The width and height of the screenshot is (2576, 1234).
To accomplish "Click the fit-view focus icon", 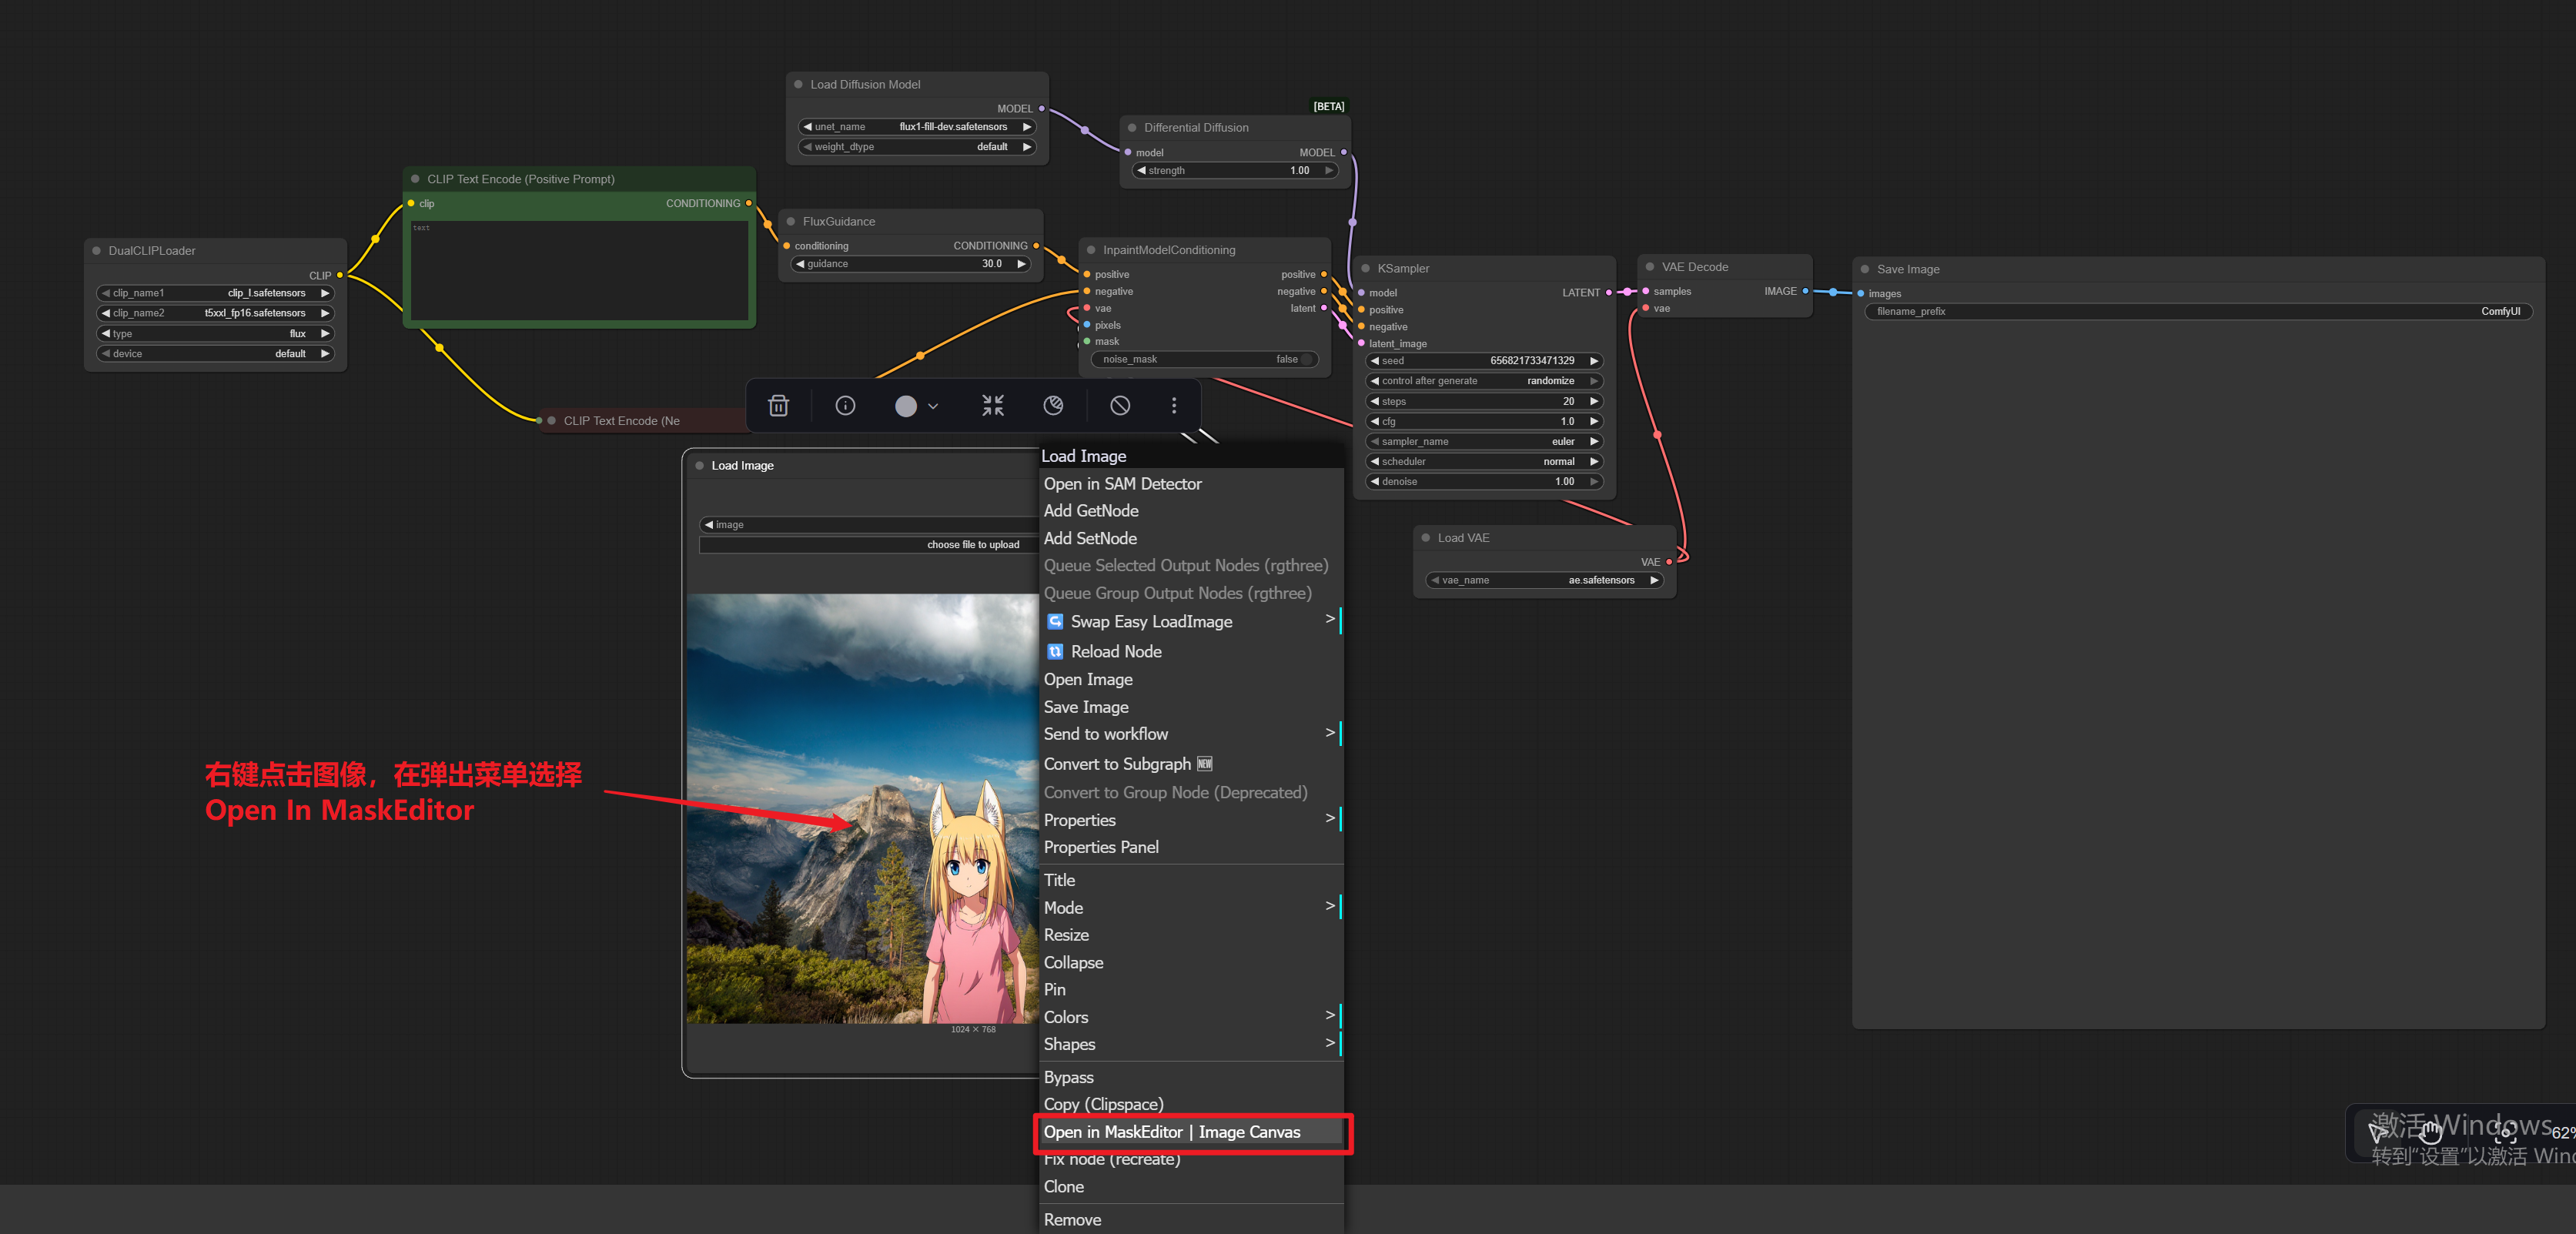I will coord(2505,1133).
